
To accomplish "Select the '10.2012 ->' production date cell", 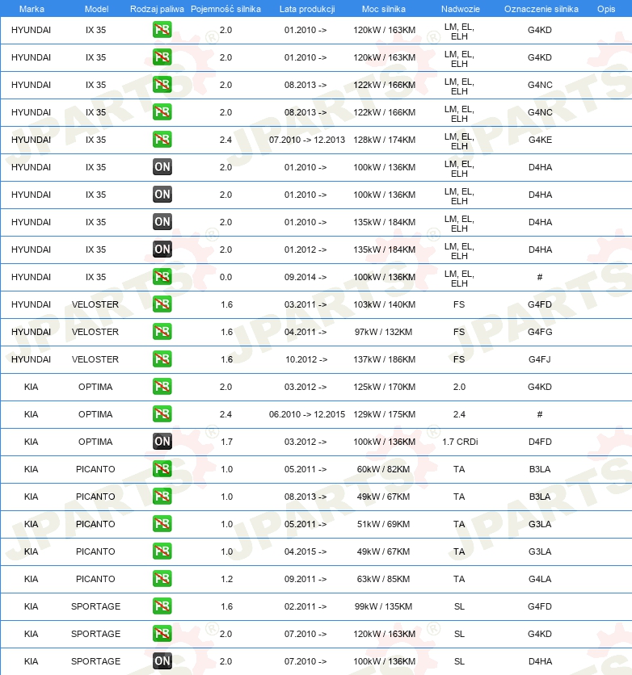I will click(305, 359).
